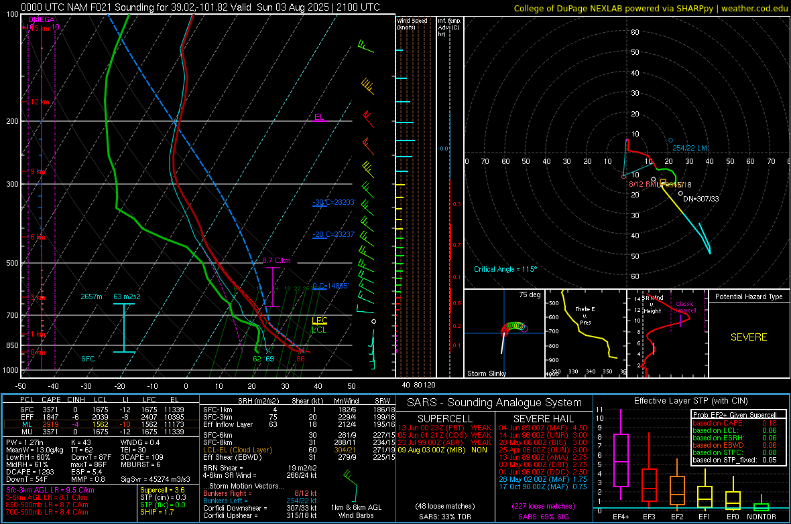Click the Bunkers Left = 254/22 kt line
791x524 pixels.
click(260, 501)
